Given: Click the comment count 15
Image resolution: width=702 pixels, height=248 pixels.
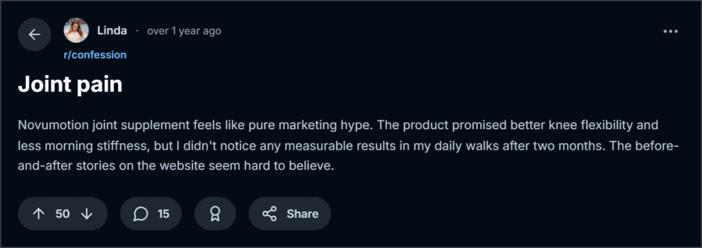Looking at the screenshot, I should [163, 214].
